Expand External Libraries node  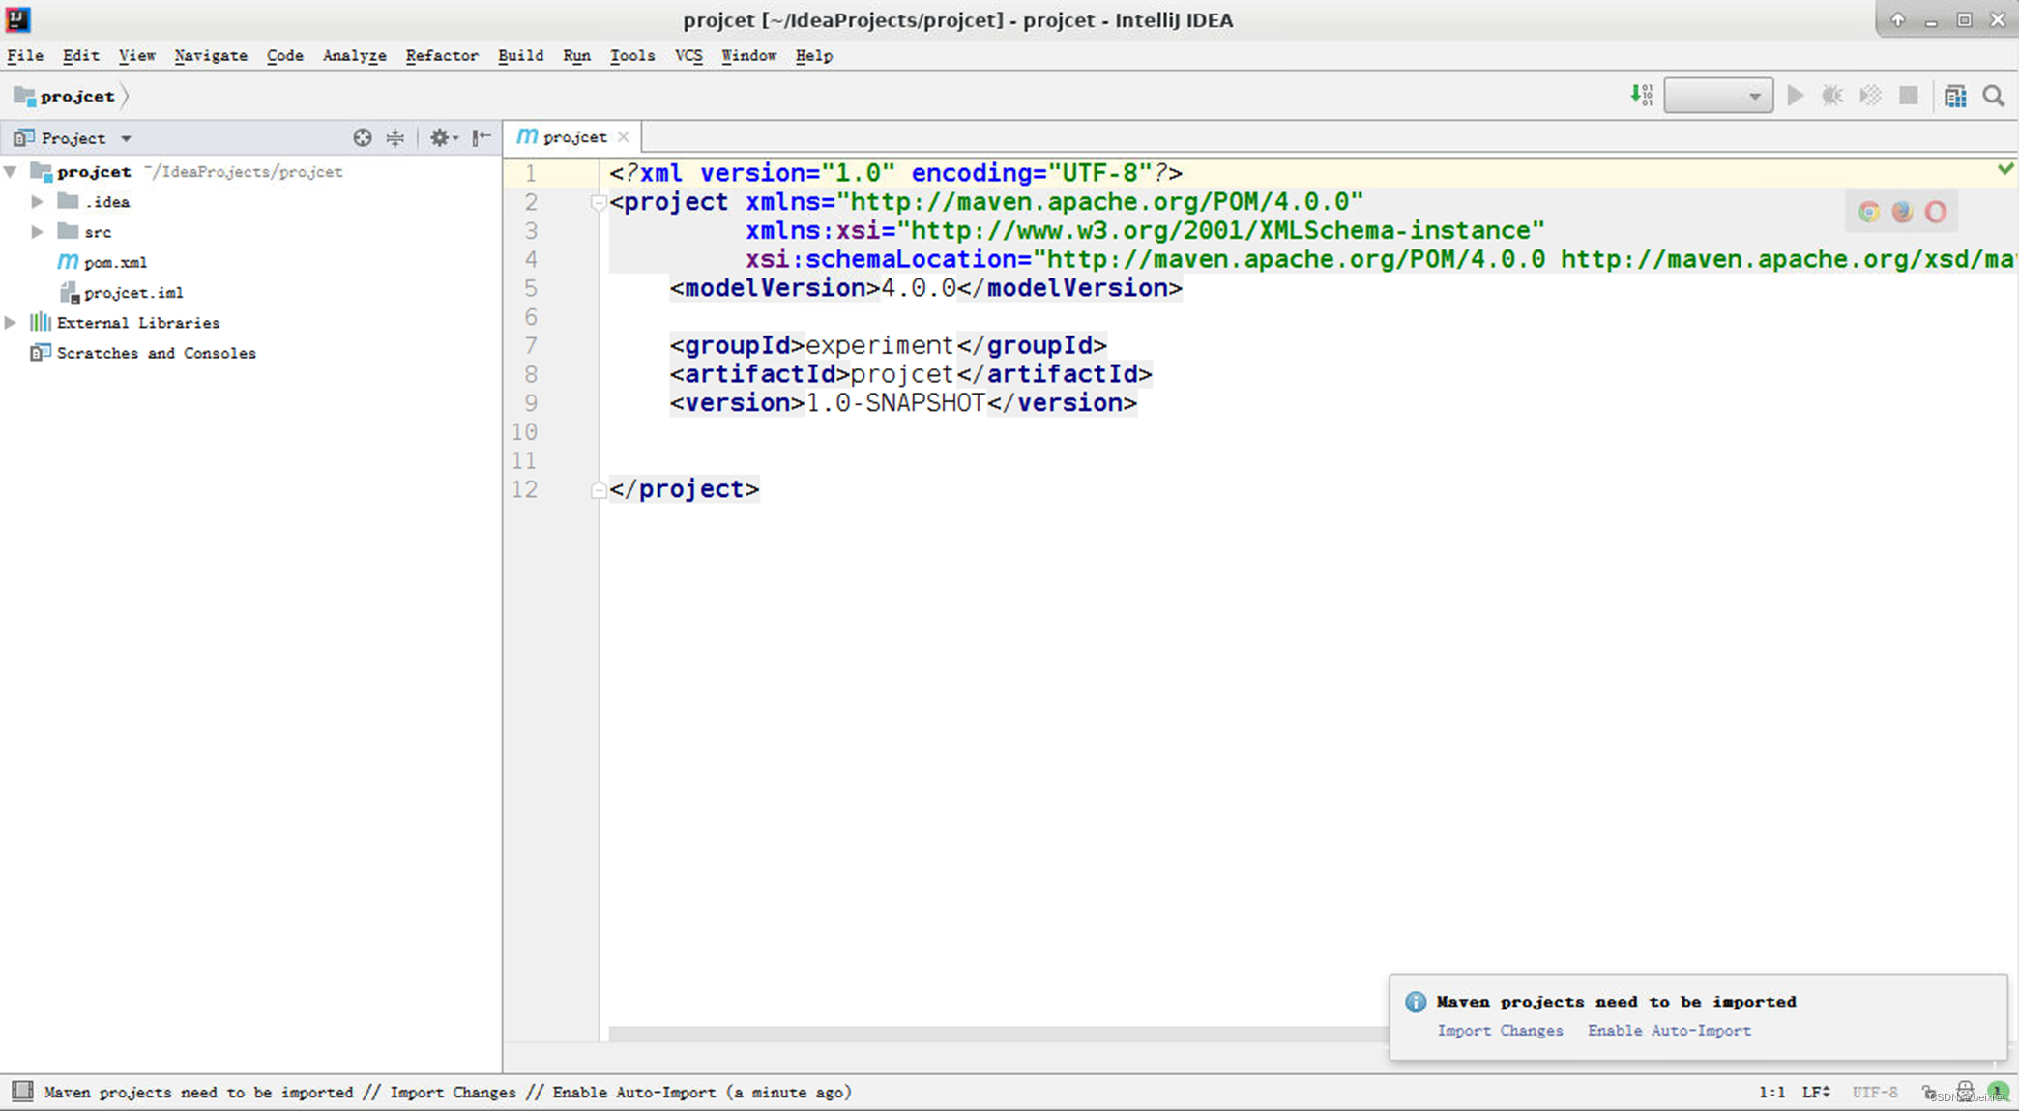(x=11, y=323)
